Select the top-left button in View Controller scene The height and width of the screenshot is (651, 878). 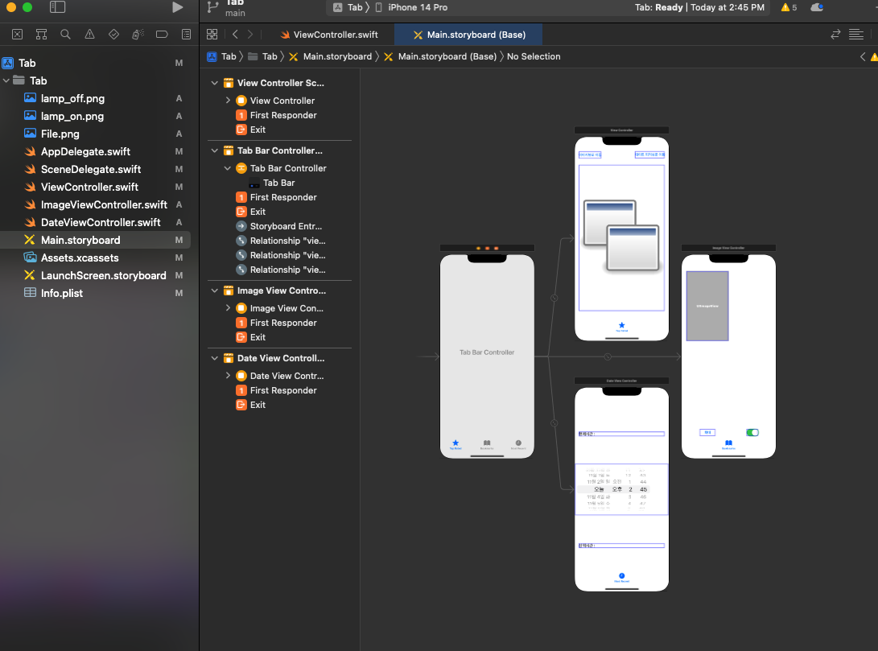[590, 155]
